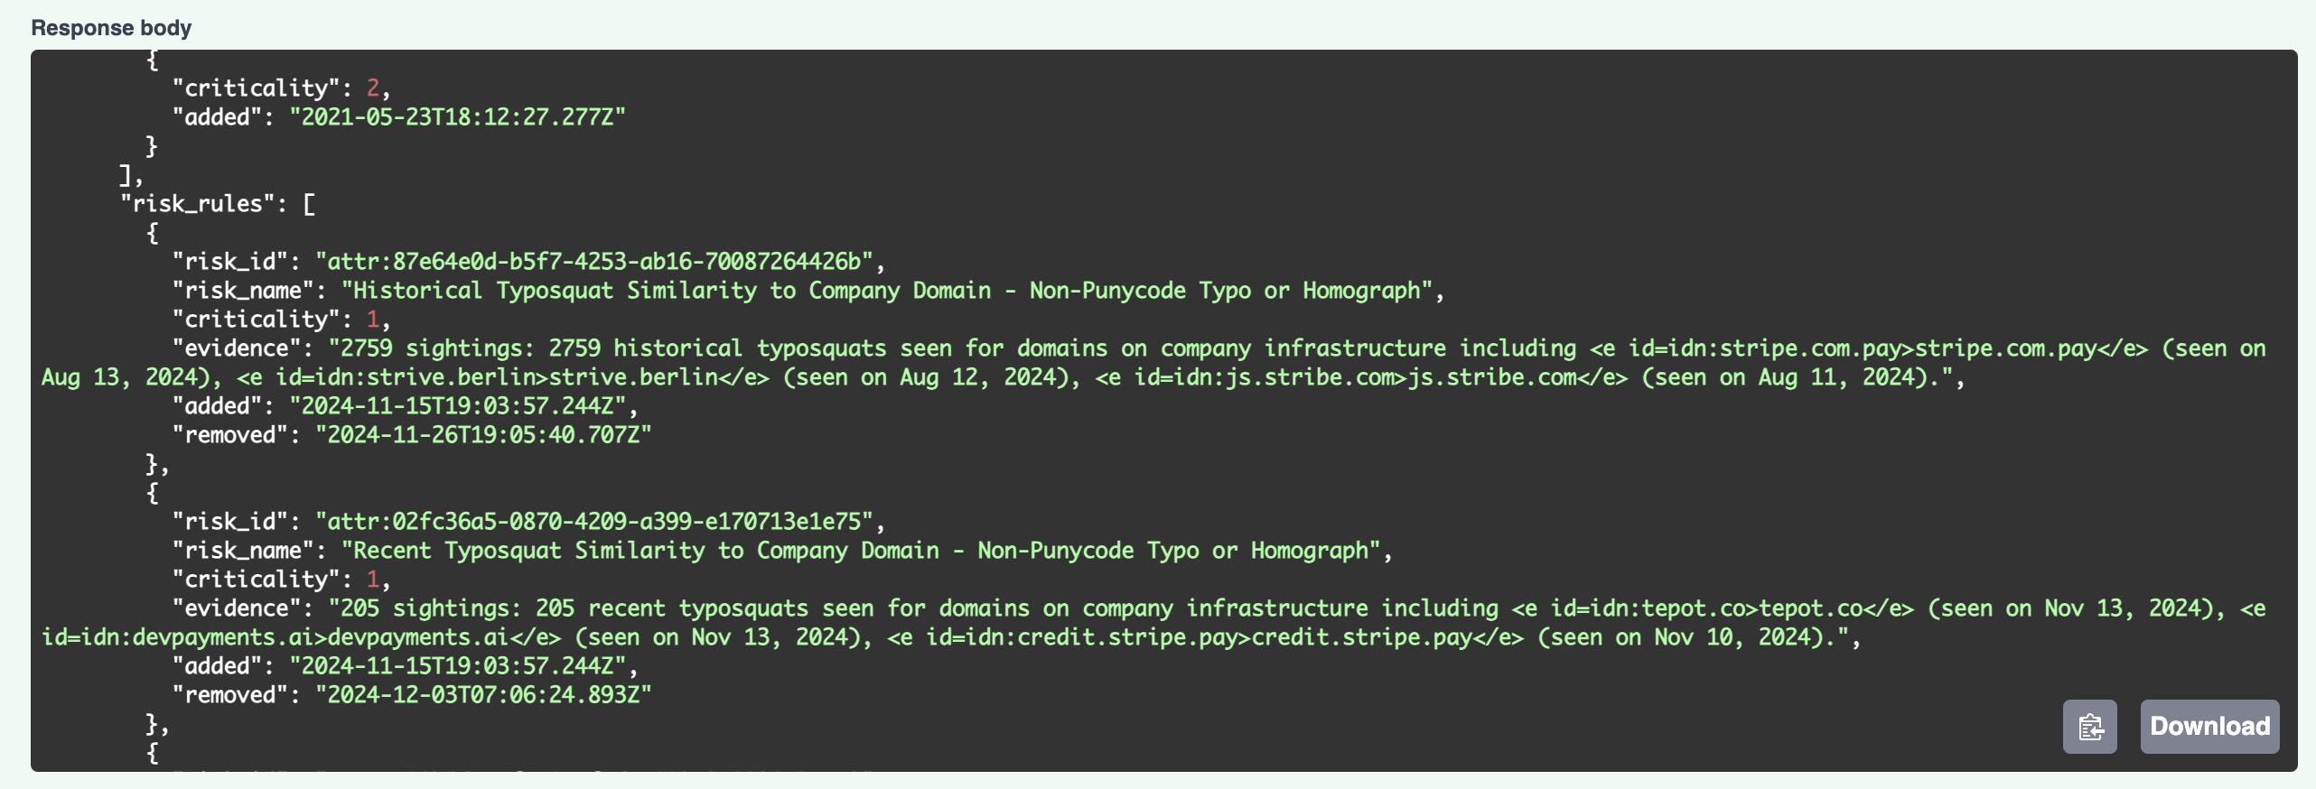
Task: Click the criticality value 2
Action: [373, 88]
